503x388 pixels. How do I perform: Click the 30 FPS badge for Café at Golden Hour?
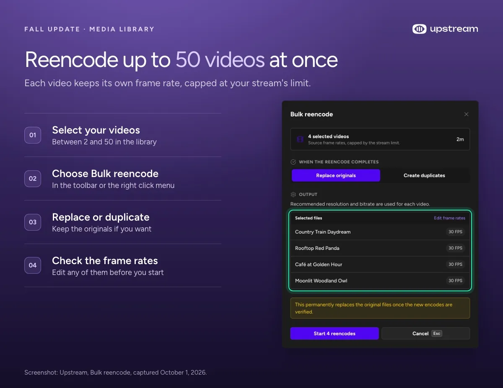tap(455, 265)
